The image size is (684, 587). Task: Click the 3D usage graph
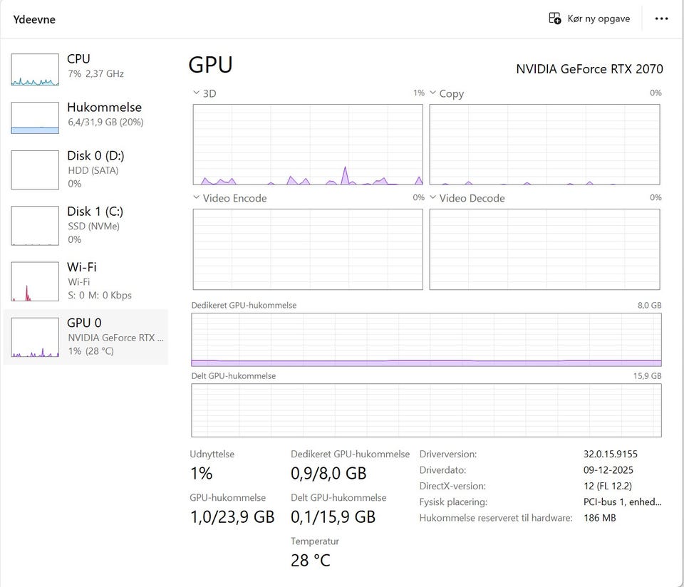click(x=308, y=145)
